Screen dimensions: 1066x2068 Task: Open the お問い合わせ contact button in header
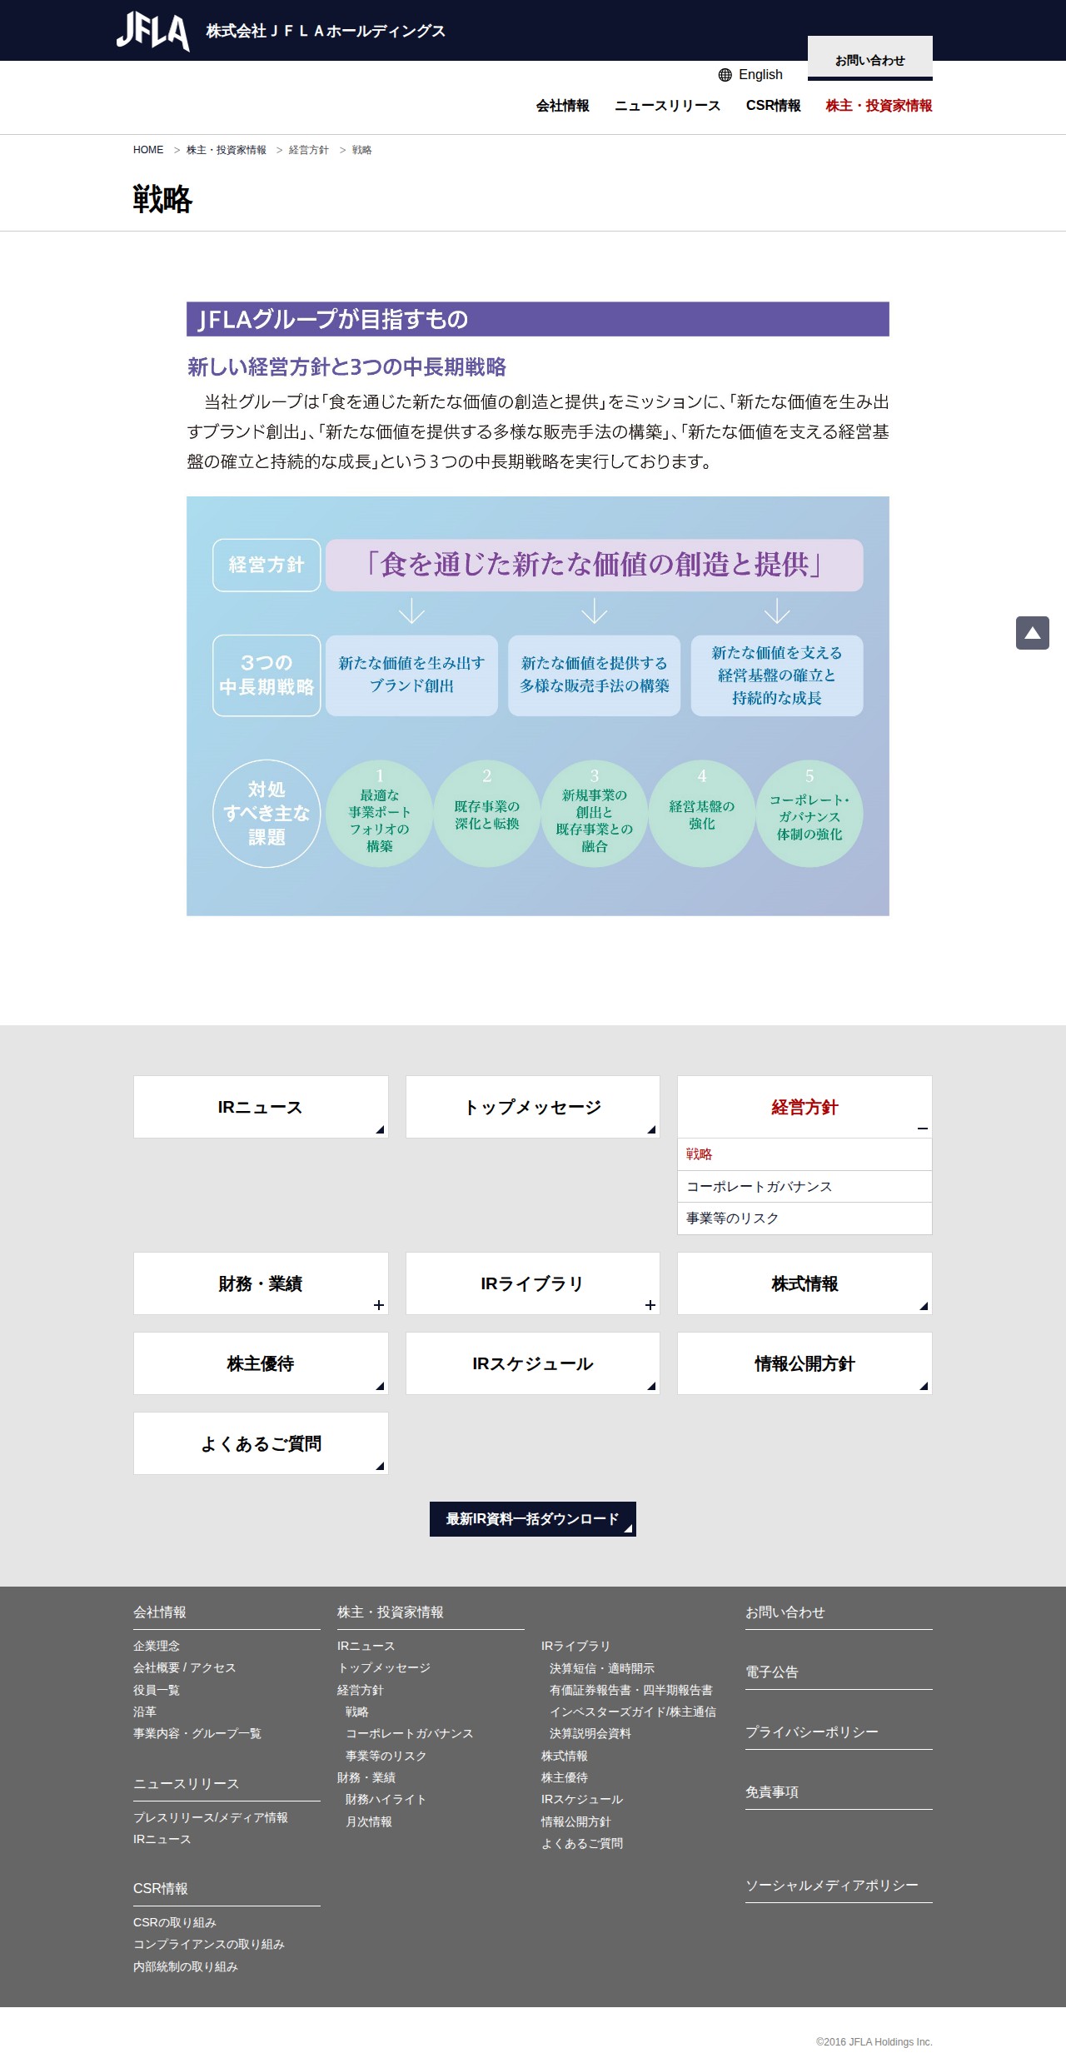(870, 59)
